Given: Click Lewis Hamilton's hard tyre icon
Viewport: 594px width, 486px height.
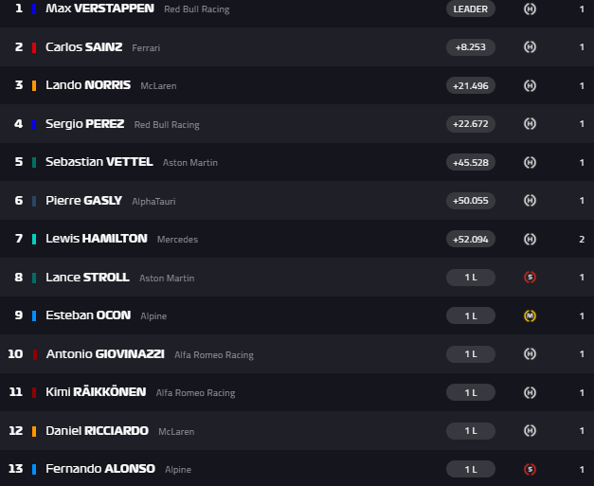Looking at the screenshot, I should pyautogui.click(x=531, y=239).
